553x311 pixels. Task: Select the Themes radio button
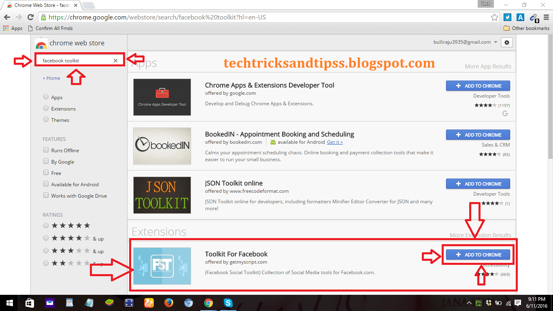coord(46,120)
